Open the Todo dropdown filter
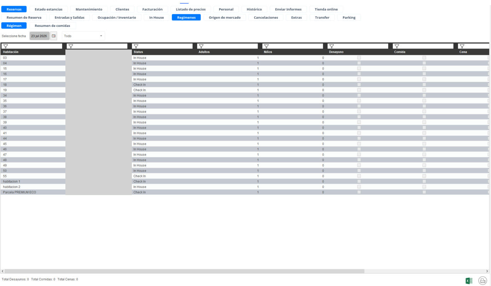491x286 pixels. pos(83,36)
